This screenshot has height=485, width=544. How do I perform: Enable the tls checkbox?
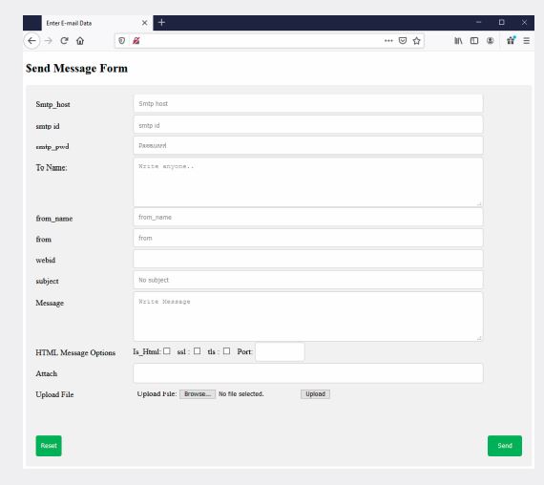pos(226,351)
